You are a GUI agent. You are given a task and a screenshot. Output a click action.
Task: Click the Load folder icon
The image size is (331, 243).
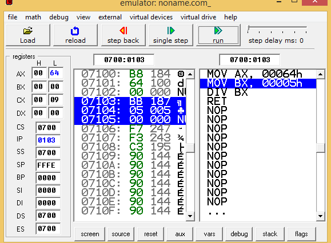tap(28, 31)
